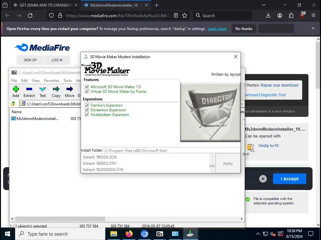Open Firefox View icon in tab bar
The height and width of the screenshot is (240, 321).
pyautogui.click(x=5, y=5)
